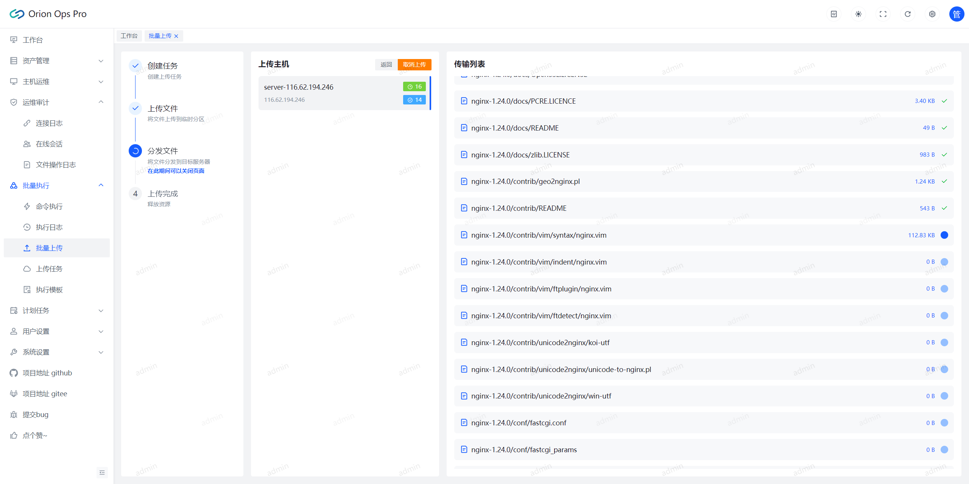Collapse the sidebar menu toggle icon

coord(102,472)
